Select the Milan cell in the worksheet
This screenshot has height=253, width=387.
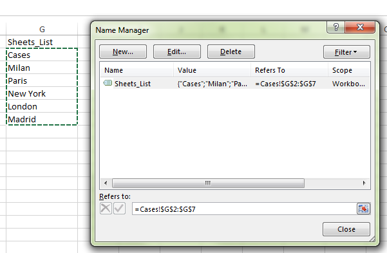coord(42,68)
